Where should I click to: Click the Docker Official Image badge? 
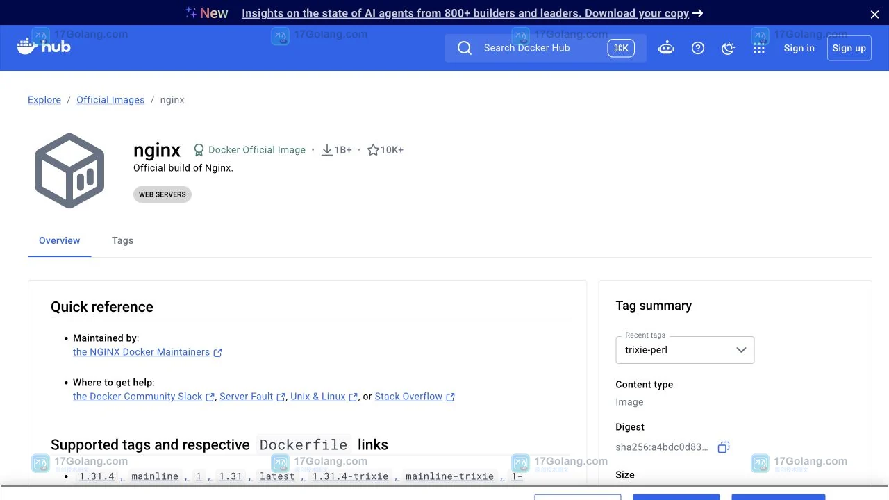(249, 150)
